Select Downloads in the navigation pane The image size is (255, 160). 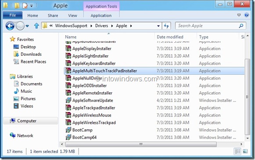[31, 54]
